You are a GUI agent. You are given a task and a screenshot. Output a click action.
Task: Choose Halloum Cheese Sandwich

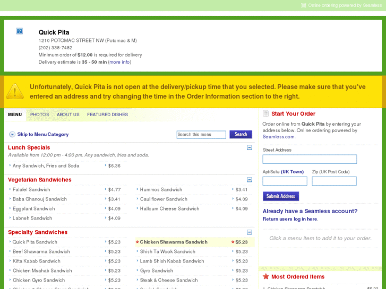click(169, 209)
